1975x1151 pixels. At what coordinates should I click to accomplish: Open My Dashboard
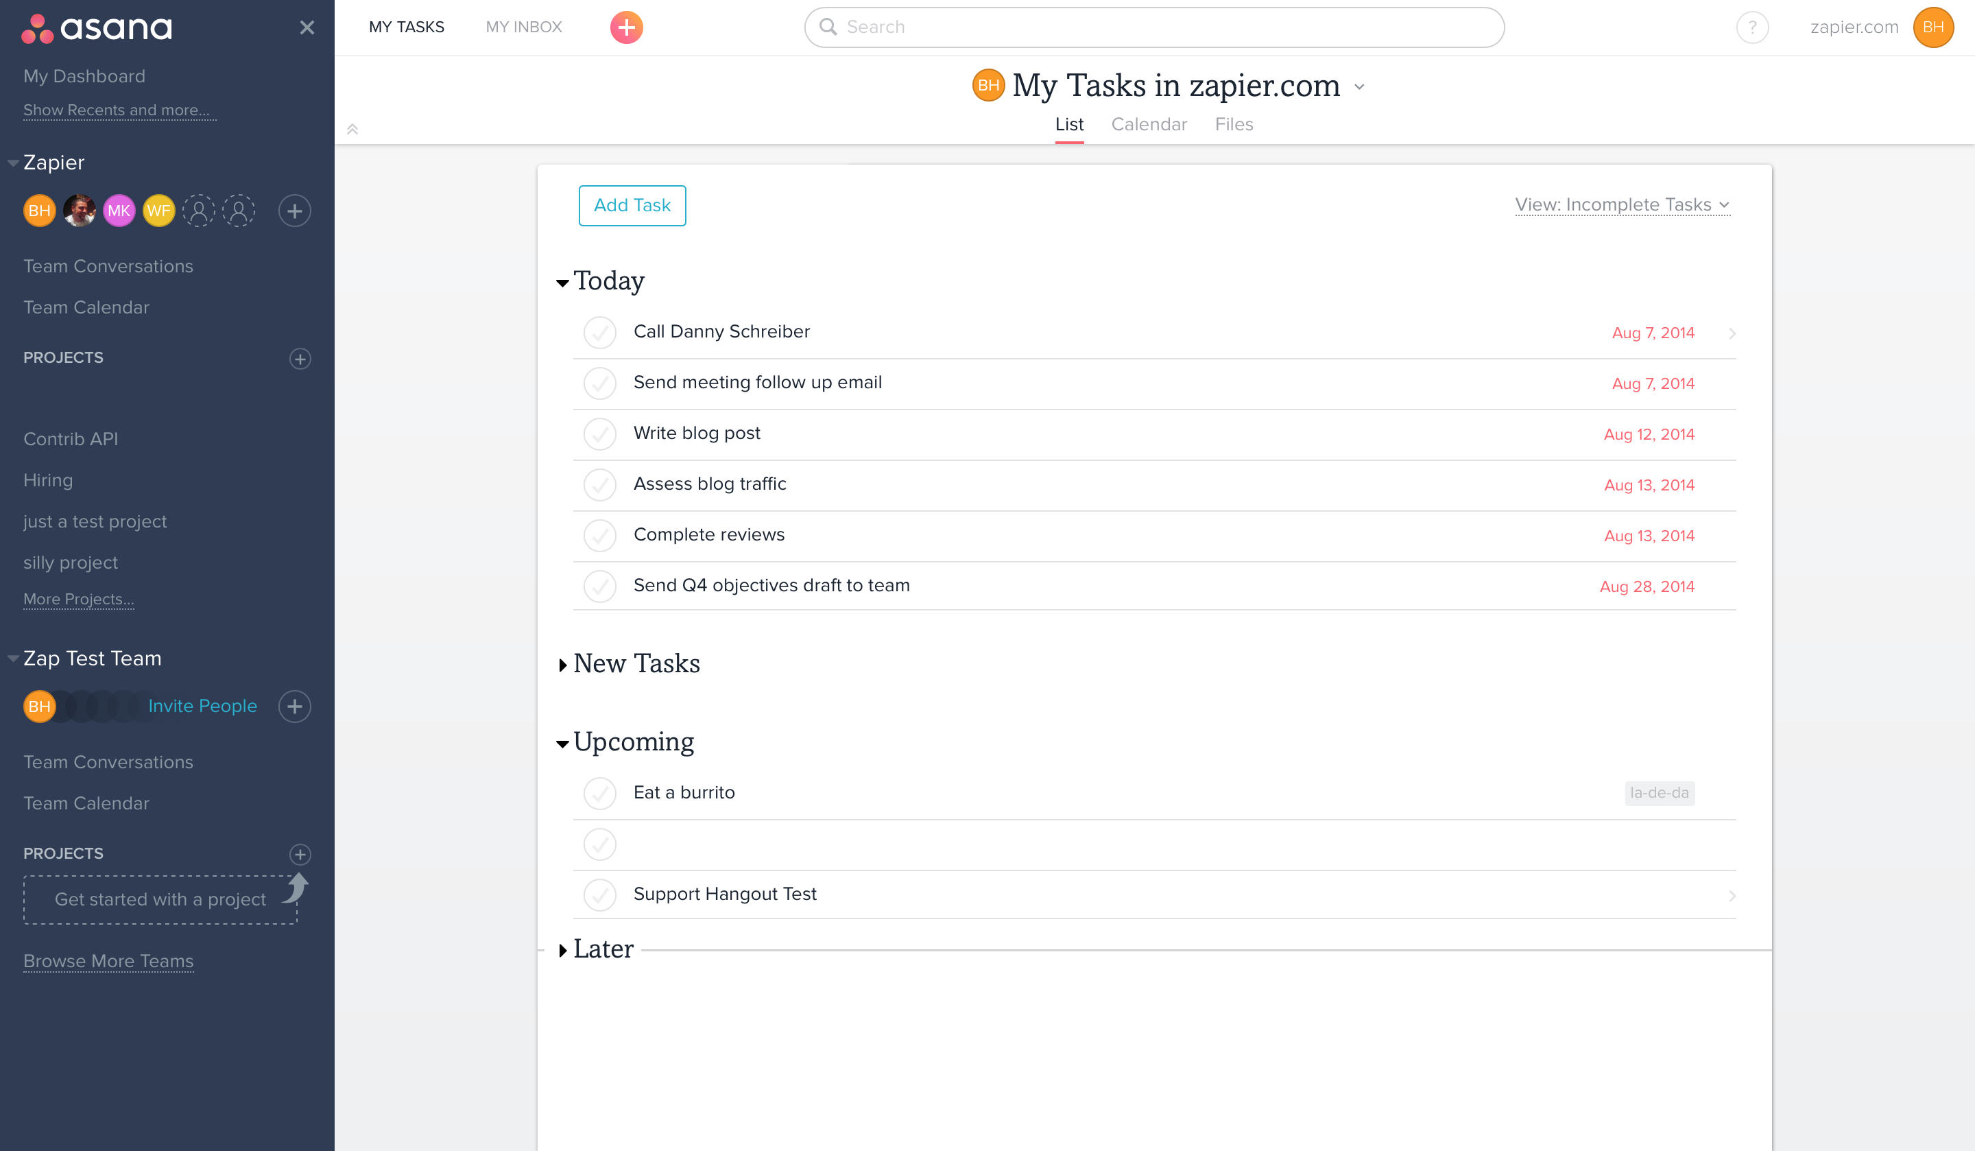pyautogui.click(x=84, y=76)
